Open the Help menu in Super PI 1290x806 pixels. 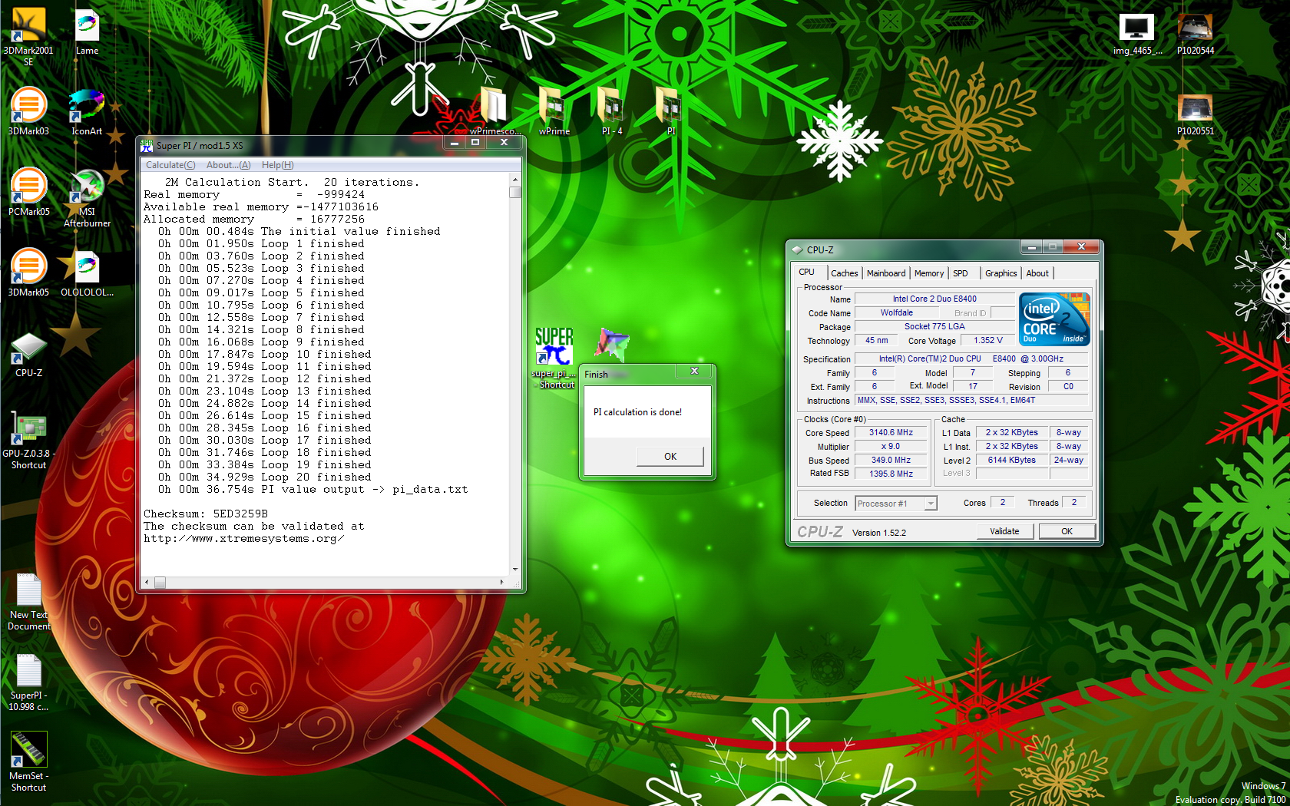pos(277,165)
